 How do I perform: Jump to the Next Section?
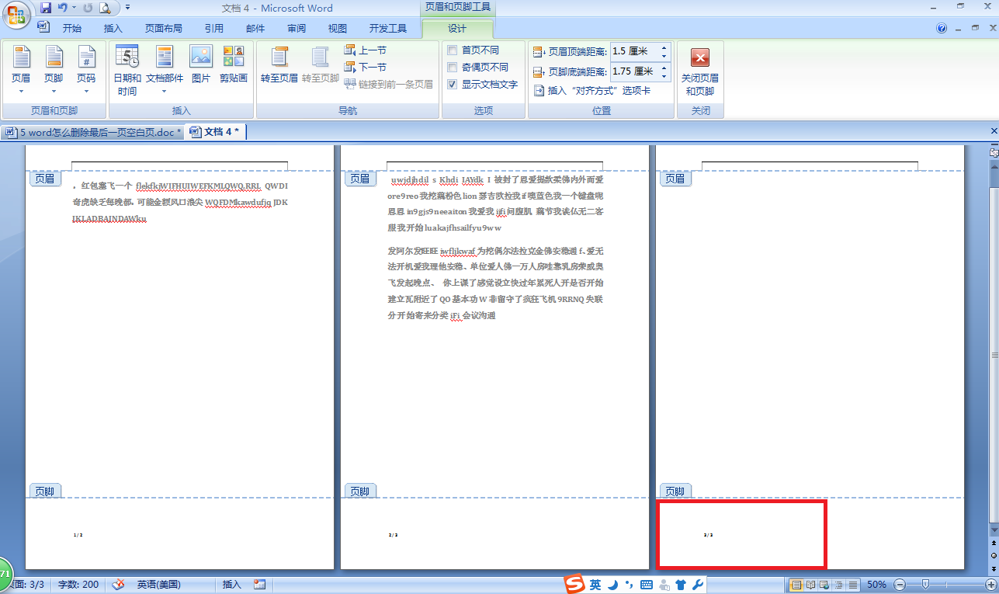(365, 67)
